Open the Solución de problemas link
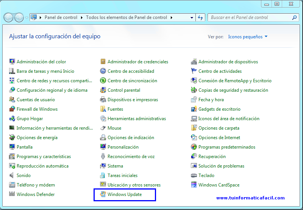The height and width of the screenshot is (210, 303). coord(221,166)
